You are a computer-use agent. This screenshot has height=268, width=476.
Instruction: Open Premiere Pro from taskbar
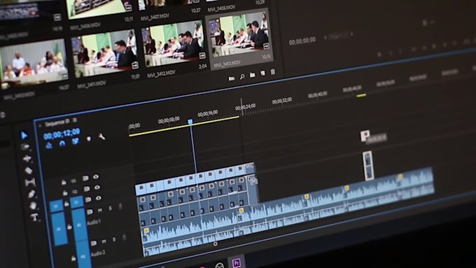pyautogui.click(x=237, y=262)
